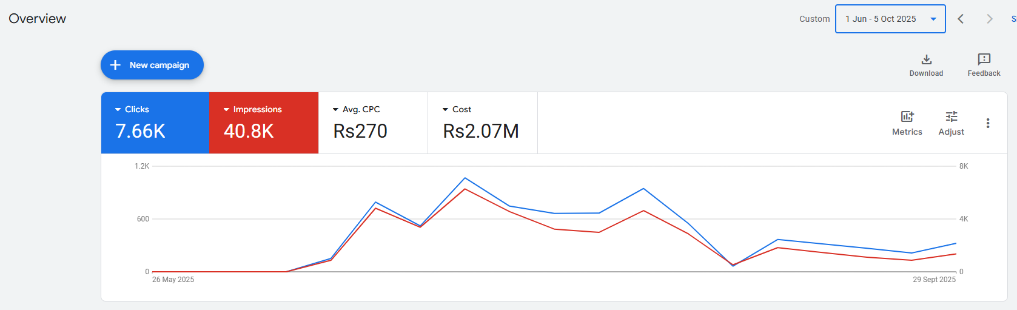Screen dimensions: 1017x310
Task: Expand the Avg. CPC metric dropdown
Action: coord(336,110)
